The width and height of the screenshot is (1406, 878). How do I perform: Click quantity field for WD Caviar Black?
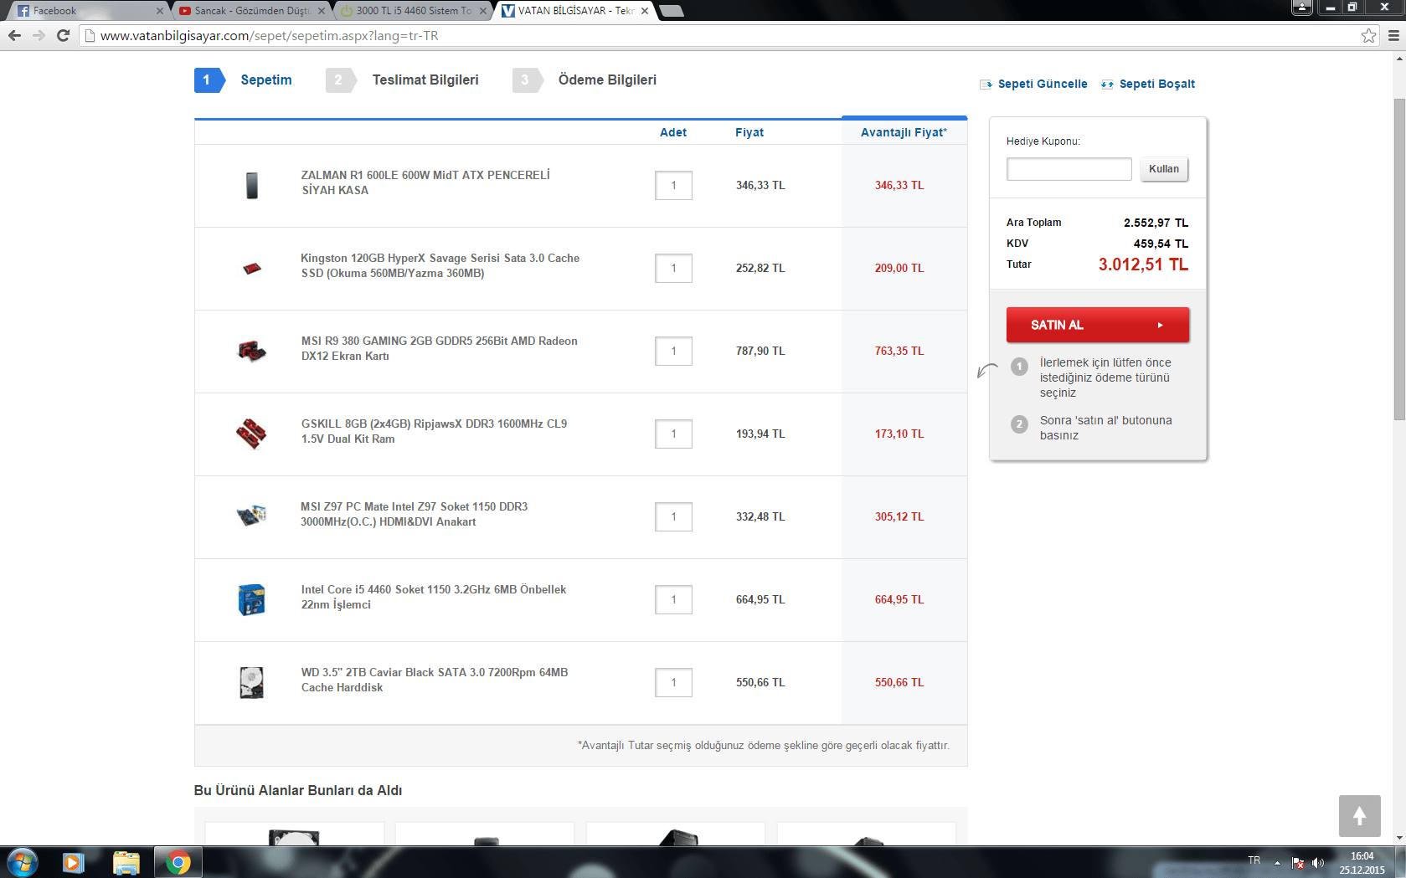673,682
